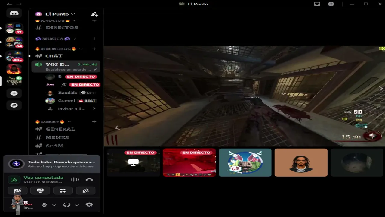Start an activity from voice panel
This screenshot has height=217, width=385.
[63, 190]
